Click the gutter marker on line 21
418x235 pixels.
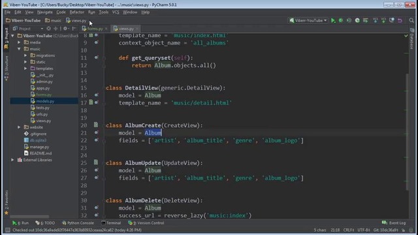(x=96, y=133)
